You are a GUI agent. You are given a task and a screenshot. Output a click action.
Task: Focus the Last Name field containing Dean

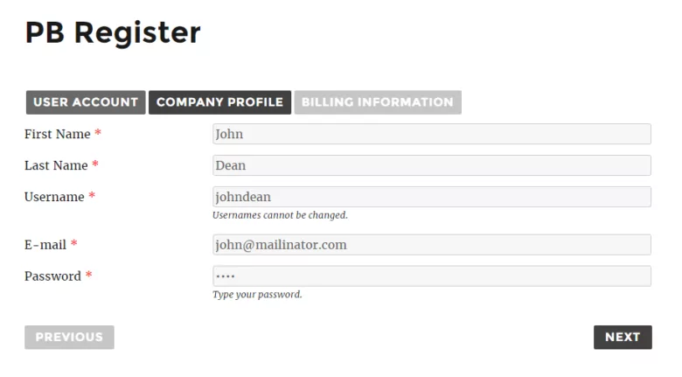(431, 165)
